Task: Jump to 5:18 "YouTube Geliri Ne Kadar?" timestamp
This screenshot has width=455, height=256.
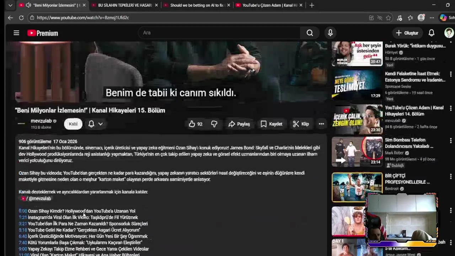Action: click(23, 230)
